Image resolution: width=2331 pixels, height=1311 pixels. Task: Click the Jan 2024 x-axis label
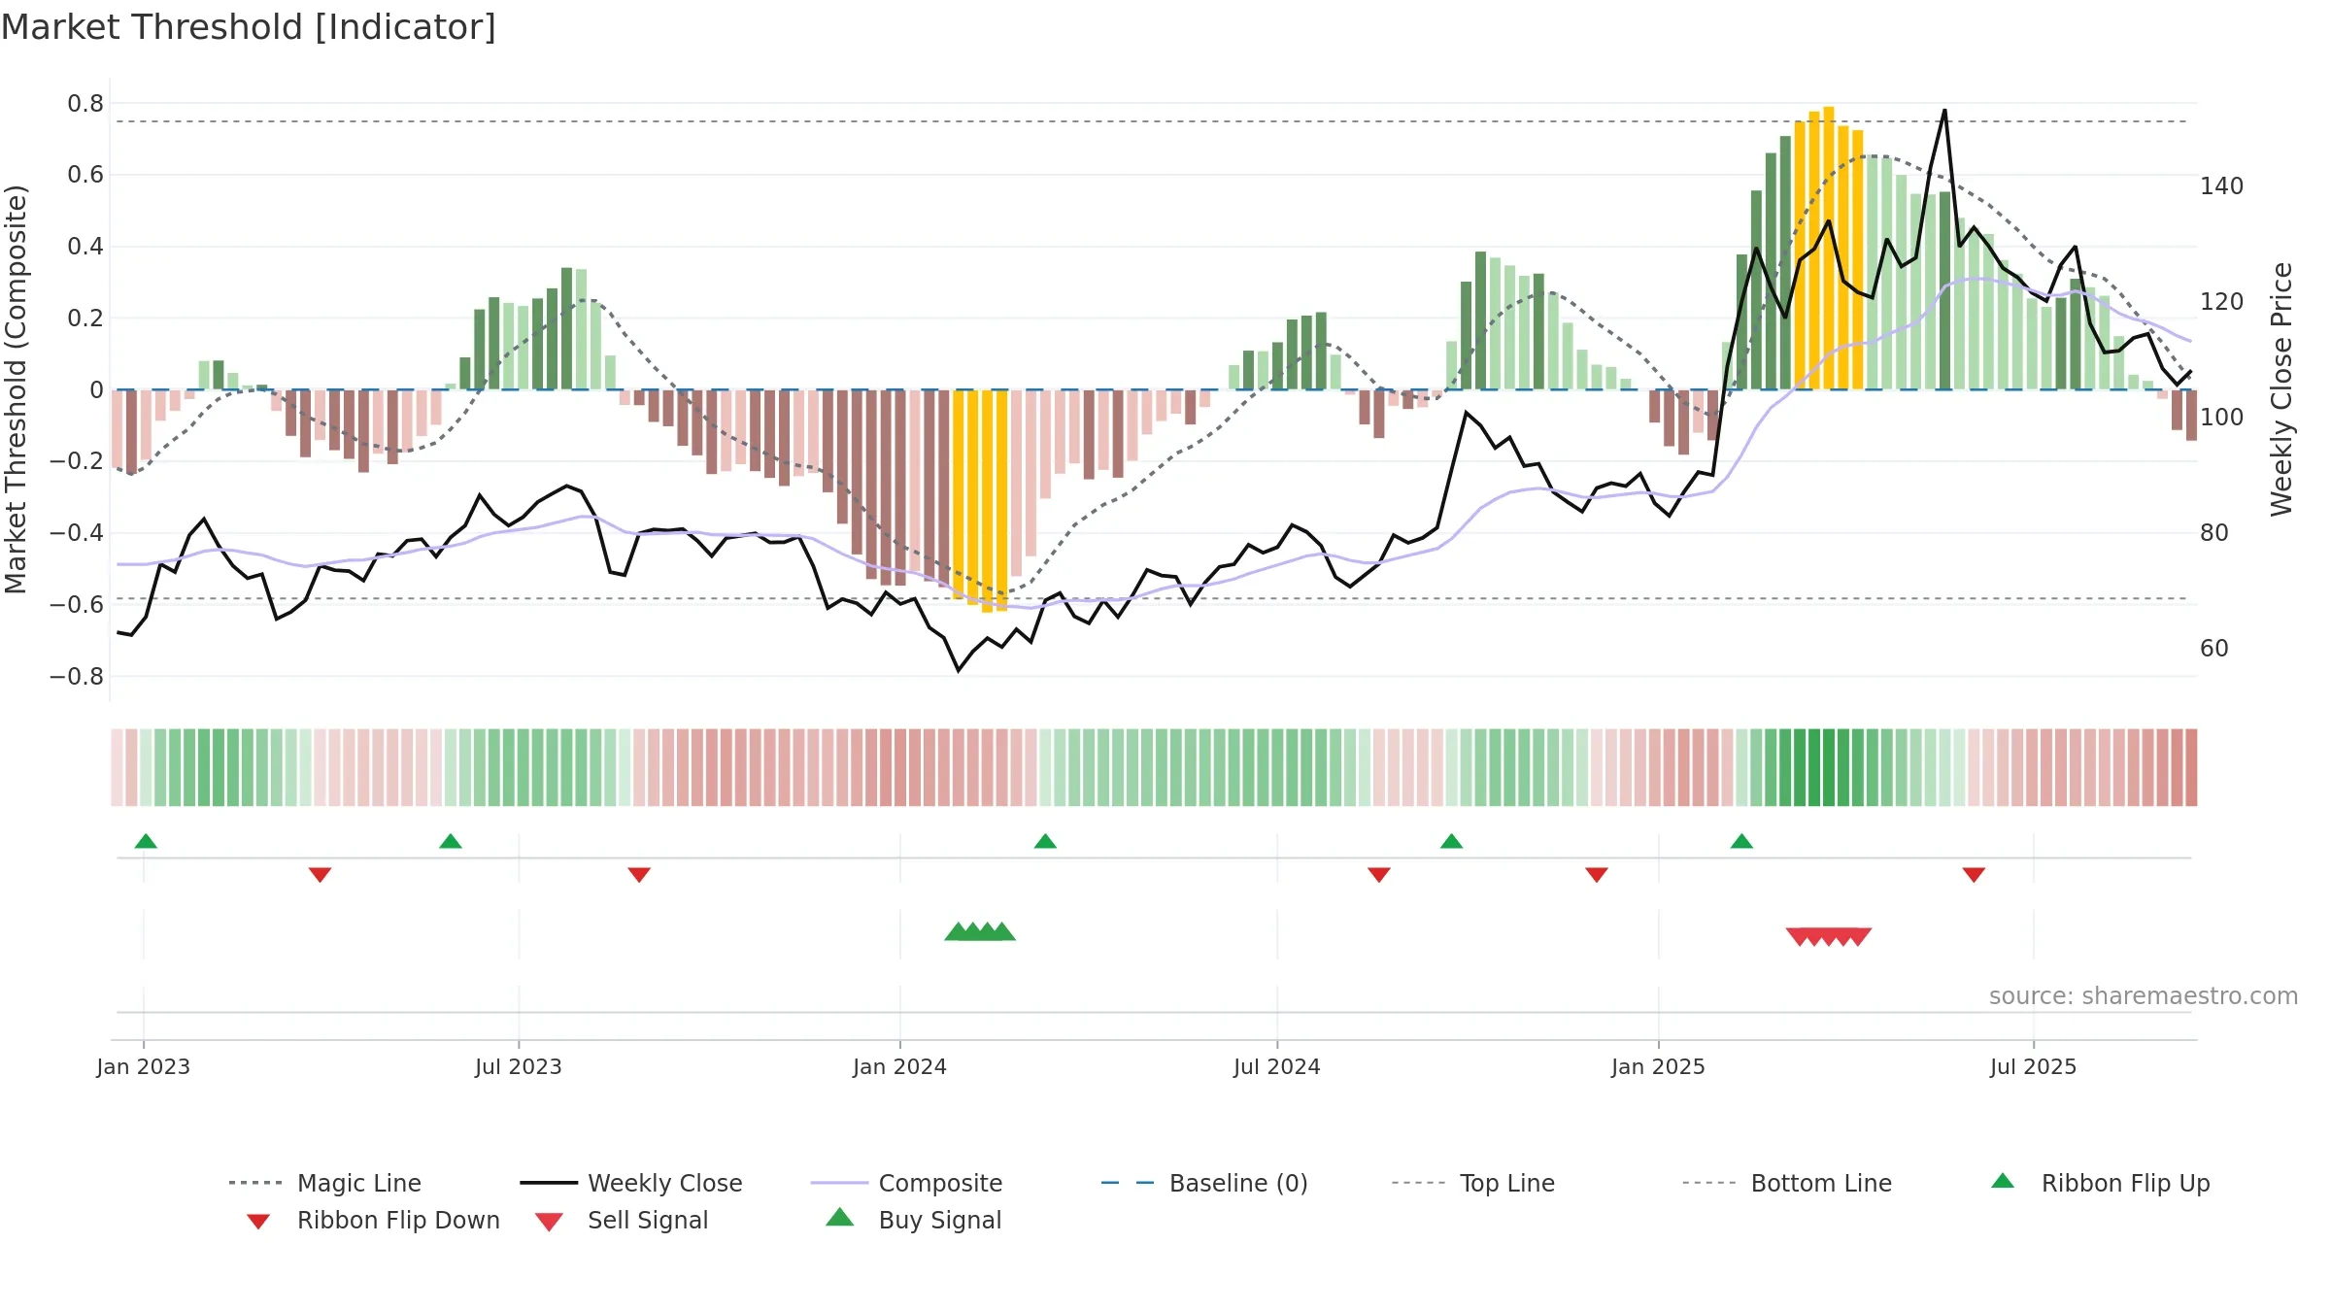point(900,1066)
